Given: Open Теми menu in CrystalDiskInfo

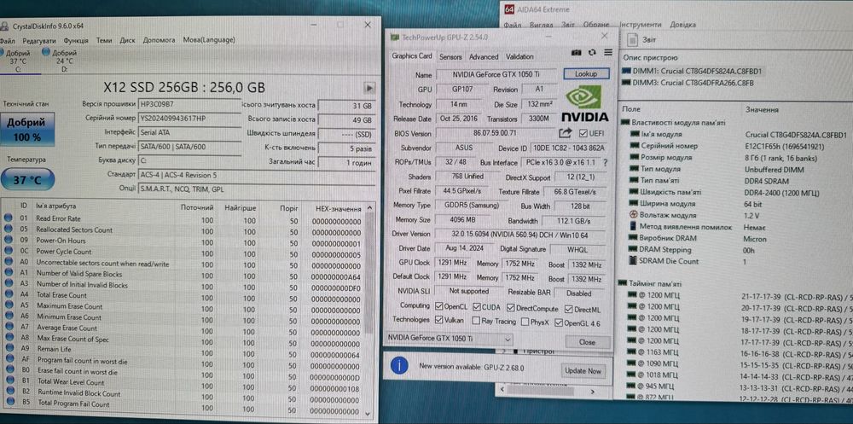Looking at the screenshot, I should pos(104,40).
